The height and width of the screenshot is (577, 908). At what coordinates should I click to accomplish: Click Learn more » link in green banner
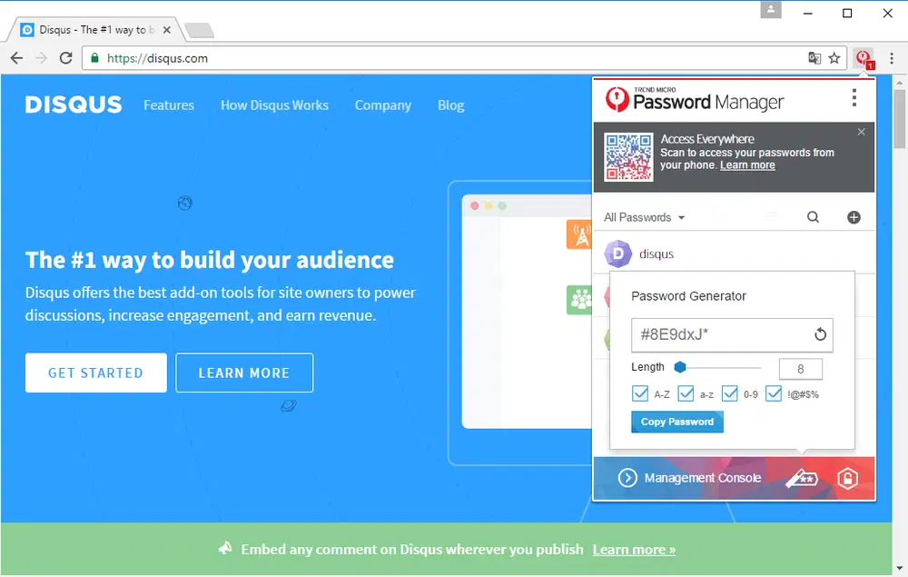point(634,550)
